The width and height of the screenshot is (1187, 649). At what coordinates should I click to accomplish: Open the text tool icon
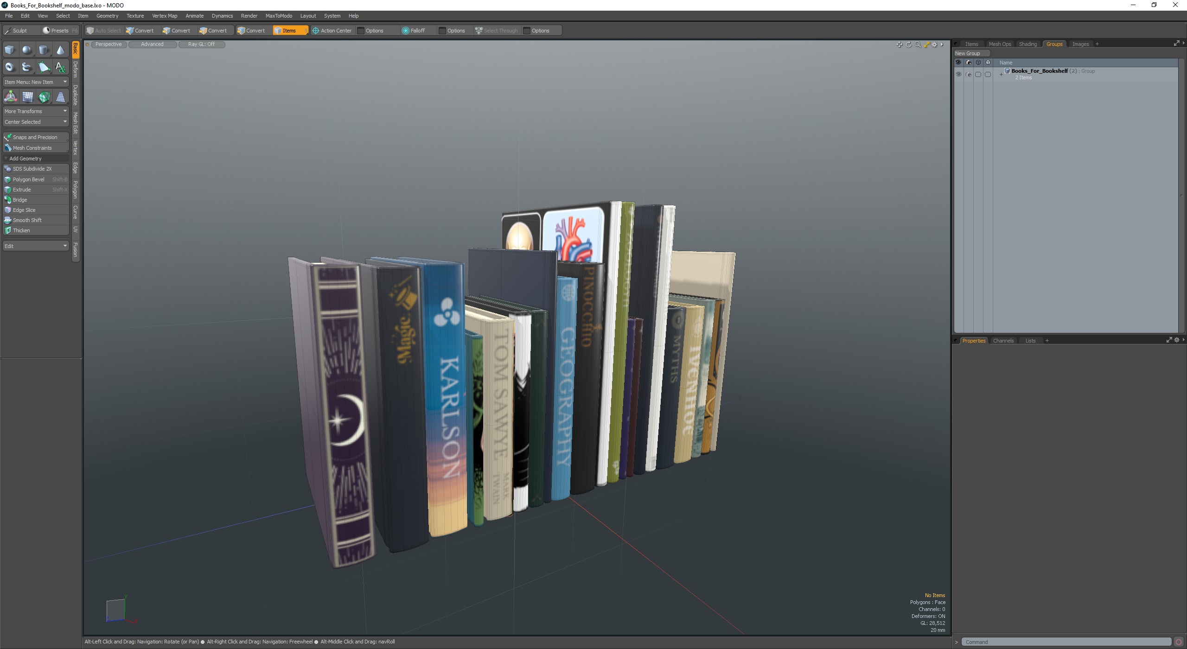tap(60, 67)
